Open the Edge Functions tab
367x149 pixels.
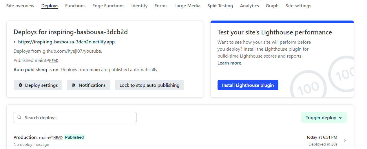click(108, 6)
